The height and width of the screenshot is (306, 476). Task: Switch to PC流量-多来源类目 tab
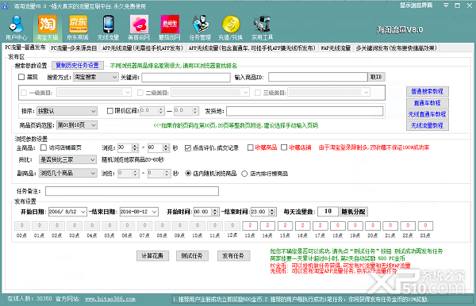pyautogui.click(x=74, y=48)
